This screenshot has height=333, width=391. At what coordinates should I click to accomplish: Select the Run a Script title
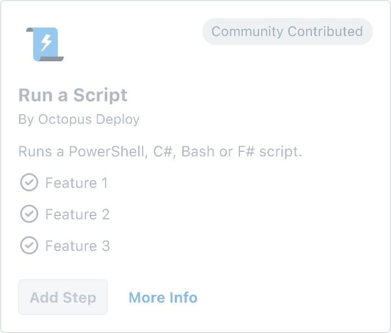click(73, 95)
